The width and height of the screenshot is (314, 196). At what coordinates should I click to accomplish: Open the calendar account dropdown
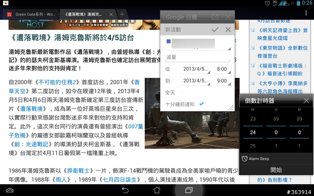(x=198, y=44)
